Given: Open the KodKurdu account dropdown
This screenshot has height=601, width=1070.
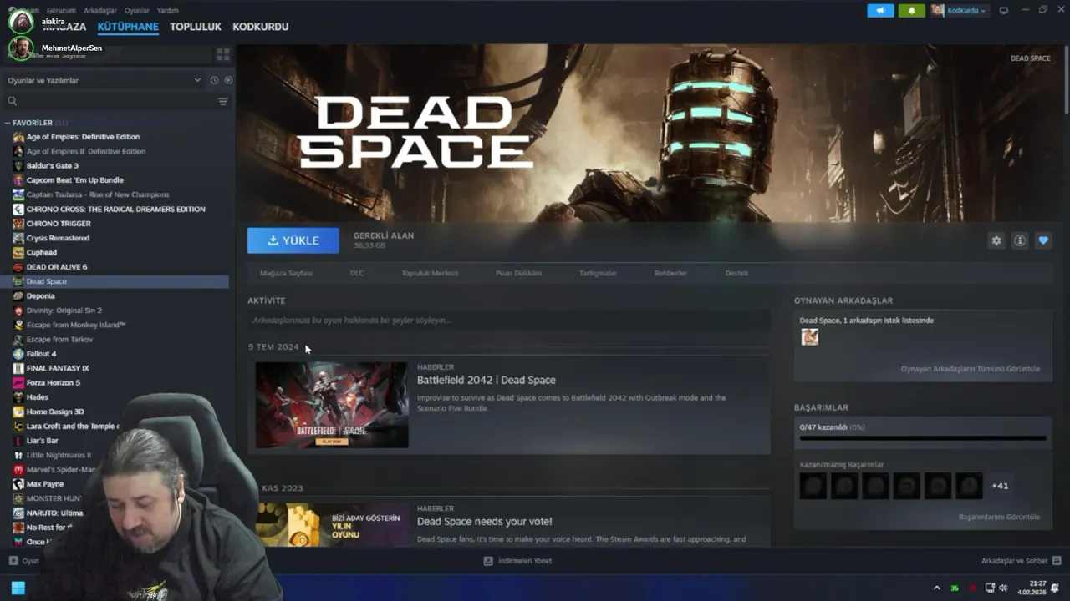Looking at the screenshot, I should pyautogui.click(x=959, y=11).
